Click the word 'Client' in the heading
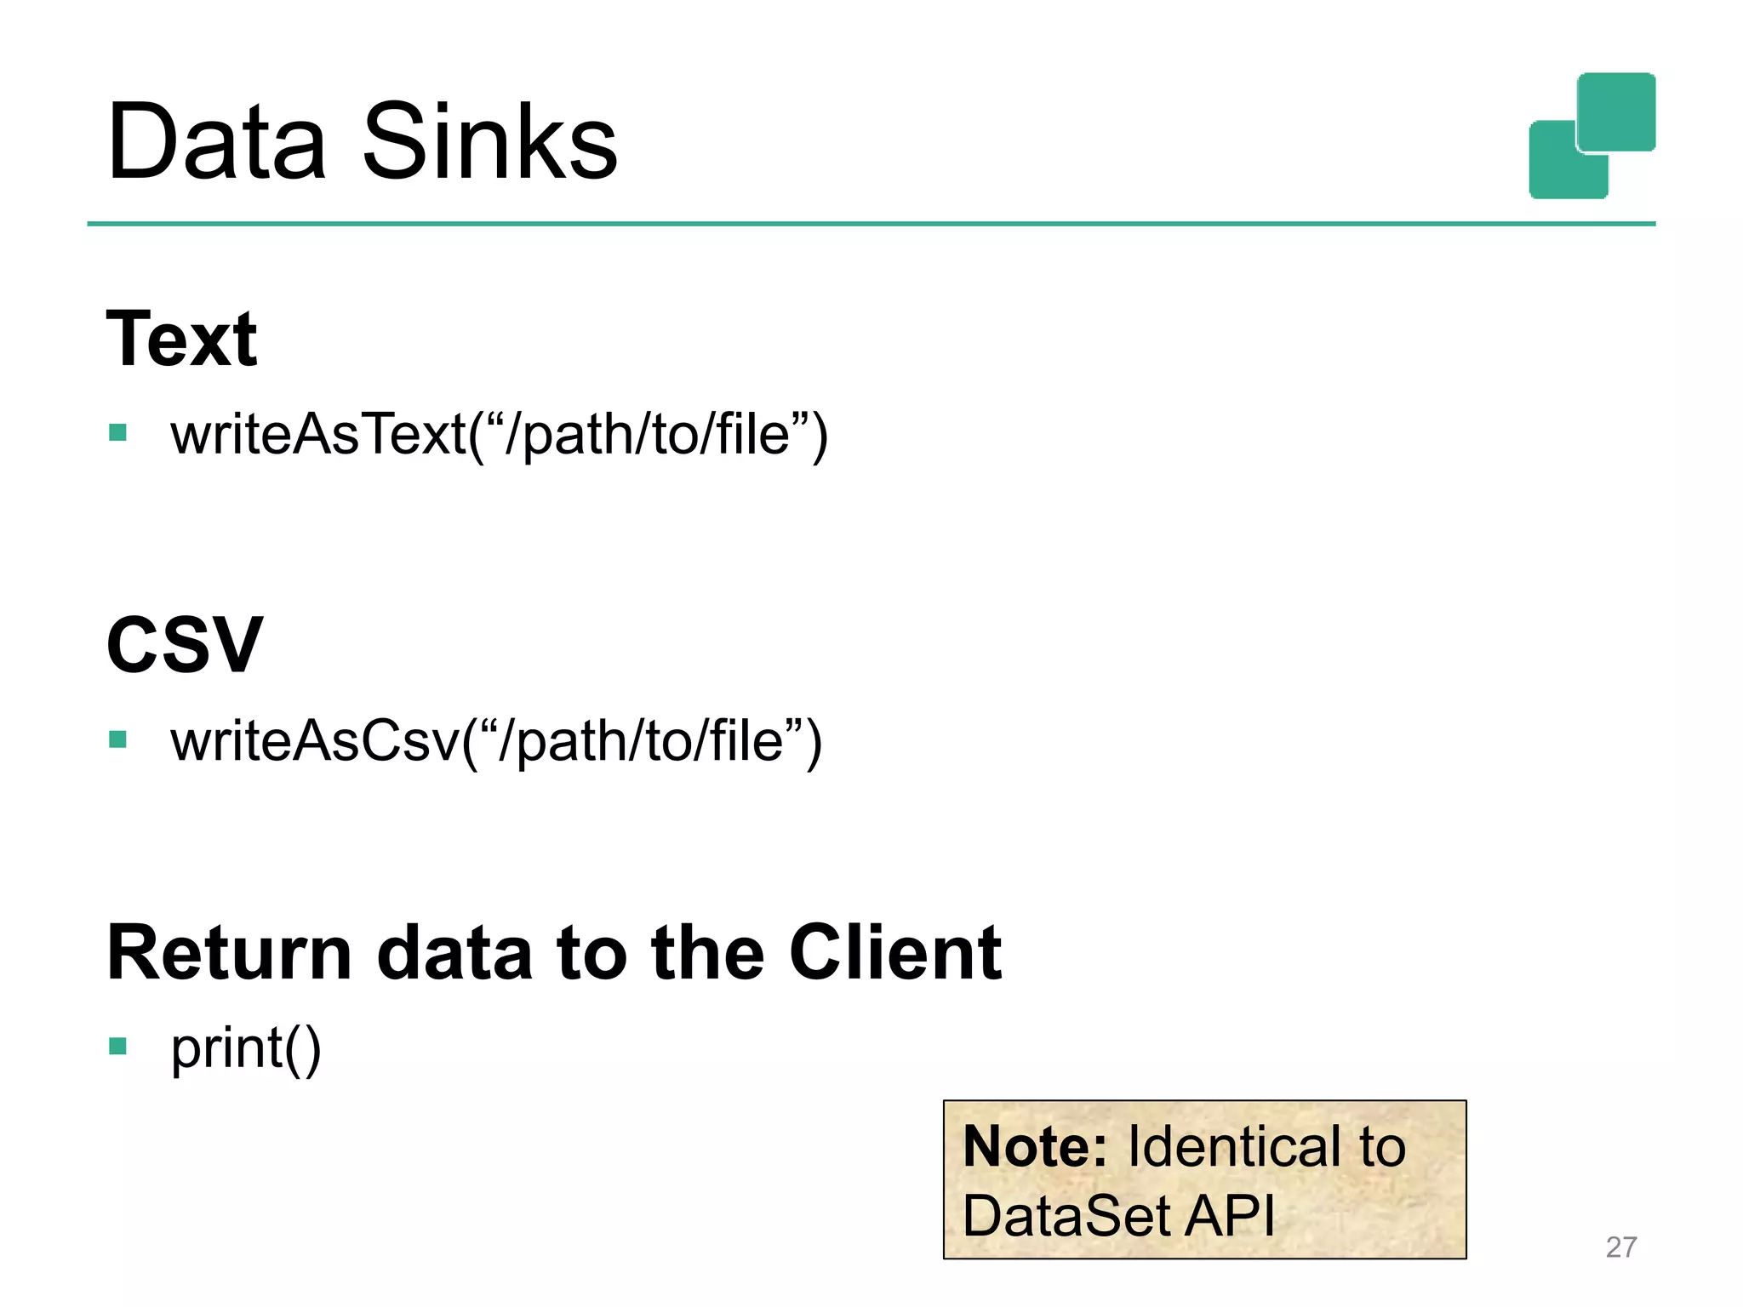This screenshot has height=1307, width=1743. [x=894, y=952]
